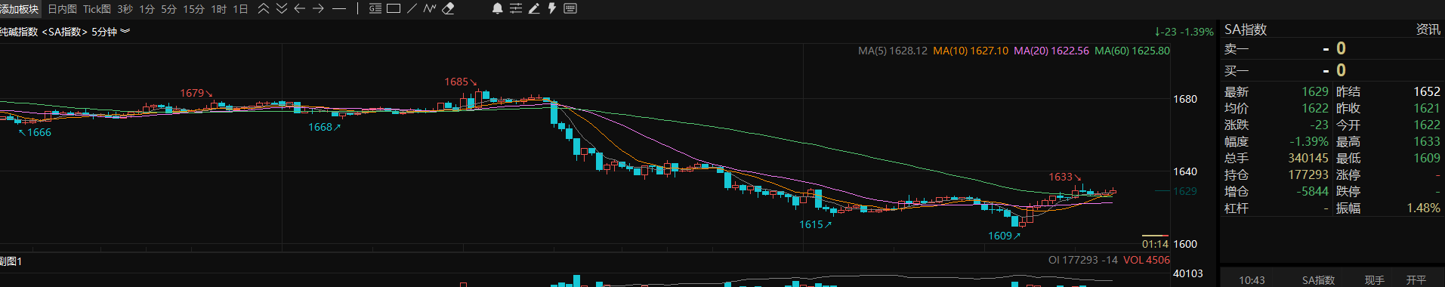Click the 1615 price marker
The width and height of the screenshot is (1445, 287).
point(815,224)
